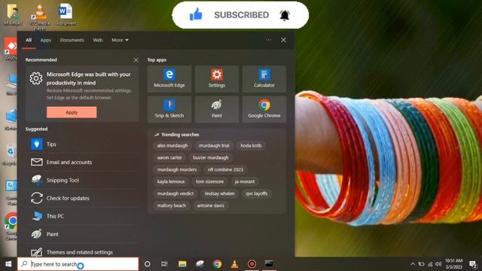The width and height of the screenshot is (482, 271).
Task: Click the Windows Start button
Action: pos(8,264)
